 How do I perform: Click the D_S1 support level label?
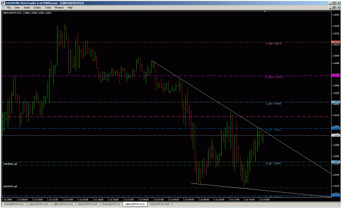(273, 130)
